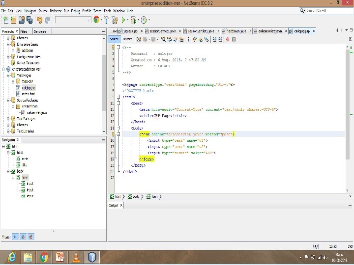The image size is (354, 265).
Task: Open the Debug menu
Action: (76, 11)
